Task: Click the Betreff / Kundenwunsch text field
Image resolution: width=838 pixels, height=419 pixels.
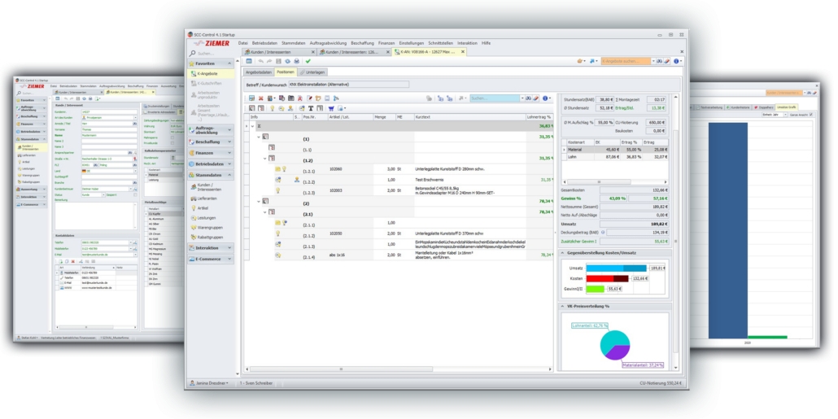Action: [x=348, y=85]
